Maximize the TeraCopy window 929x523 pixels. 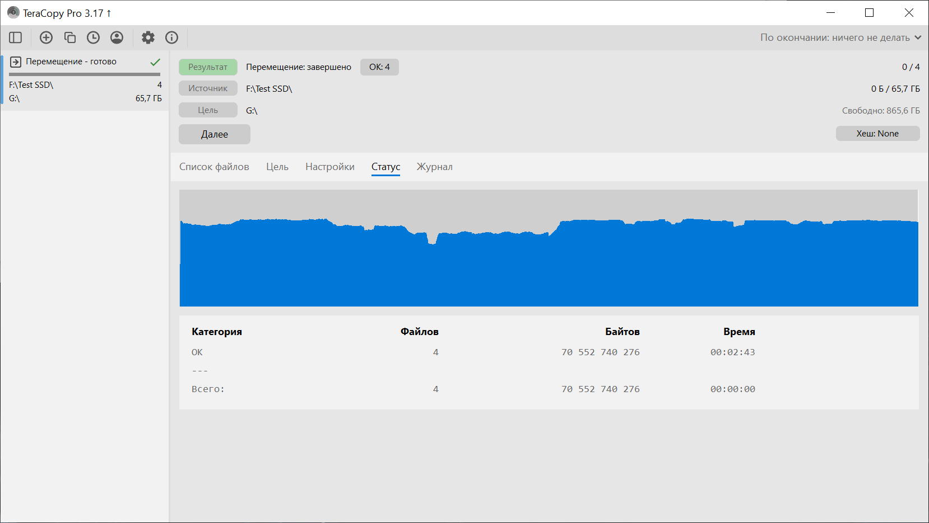point(870,13)
